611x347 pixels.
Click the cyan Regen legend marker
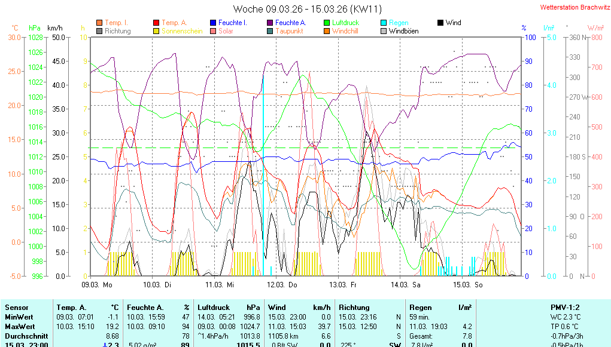[384, 23]
